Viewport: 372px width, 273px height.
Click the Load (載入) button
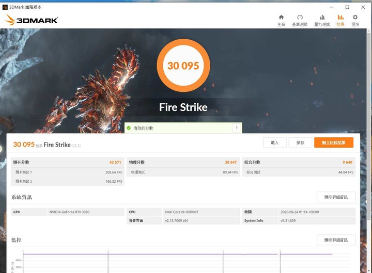[275, 142]
